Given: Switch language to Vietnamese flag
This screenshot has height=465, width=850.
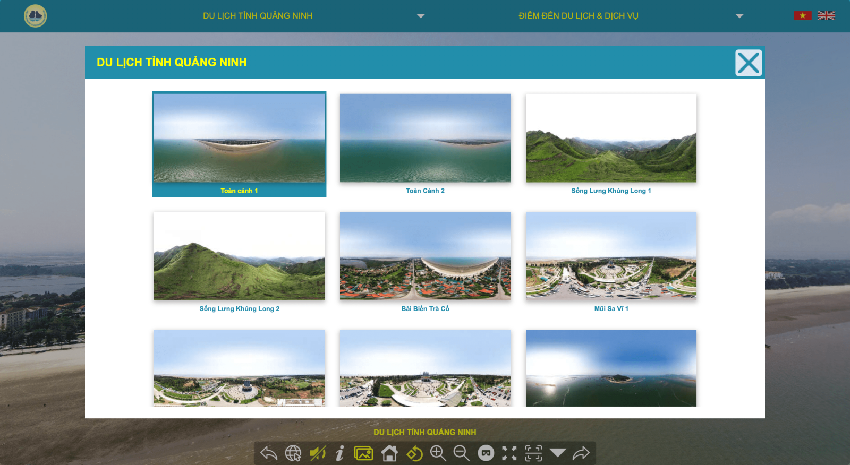Looking at the screenshot, I should [x=802, y=15].
